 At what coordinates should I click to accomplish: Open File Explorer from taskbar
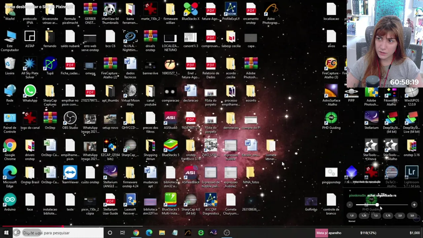click(x=162, y=233)
